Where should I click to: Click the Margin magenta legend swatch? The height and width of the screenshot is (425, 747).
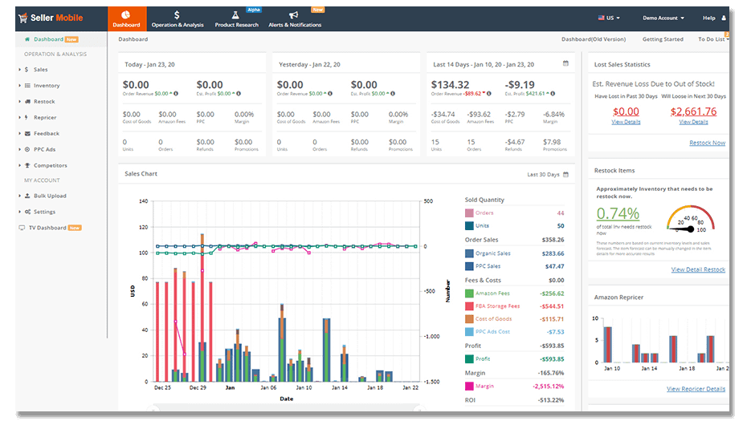469,386
